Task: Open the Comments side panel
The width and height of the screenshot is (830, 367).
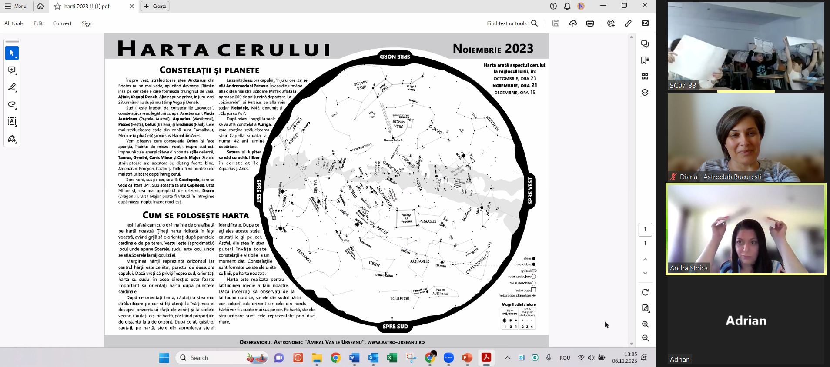Action: tap(645, 44)
